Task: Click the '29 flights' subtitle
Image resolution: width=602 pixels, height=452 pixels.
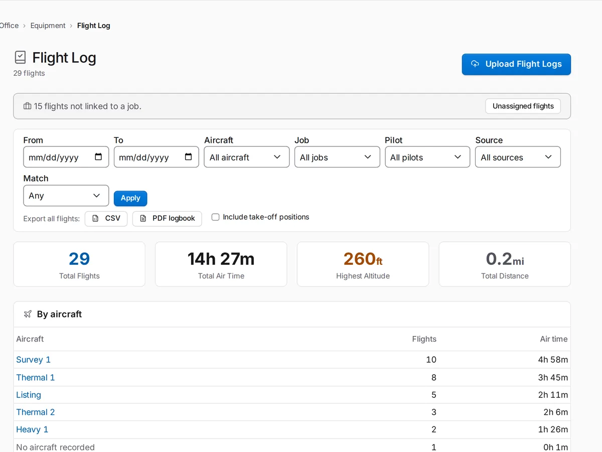Action: [x=29, y=73]
